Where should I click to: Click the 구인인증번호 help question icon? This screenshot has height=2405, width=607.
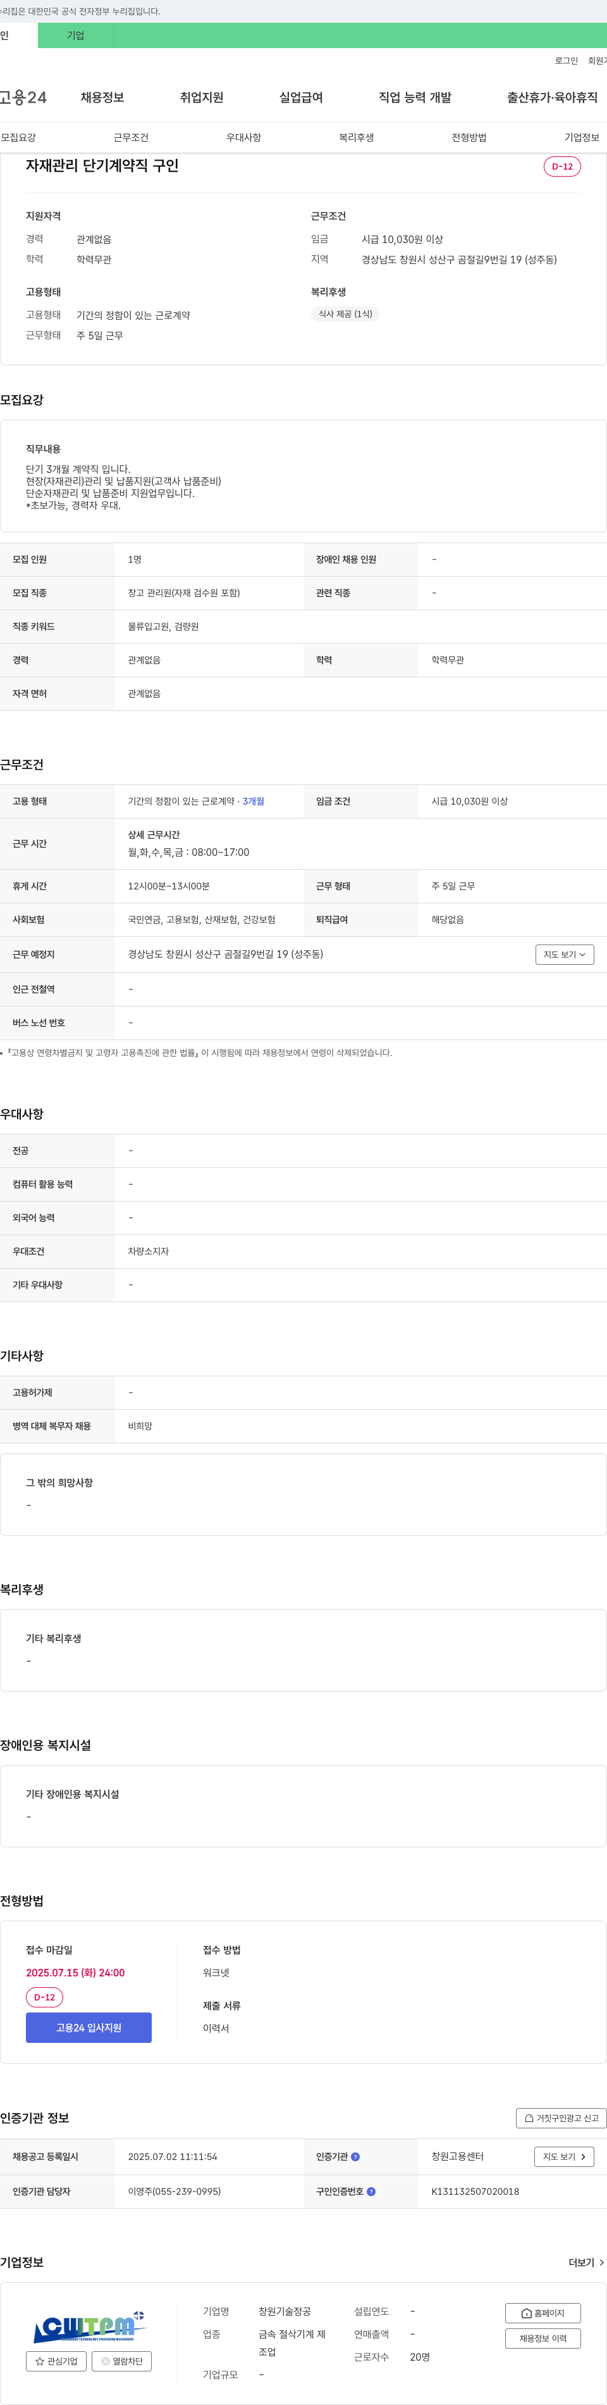(371, 2191)
